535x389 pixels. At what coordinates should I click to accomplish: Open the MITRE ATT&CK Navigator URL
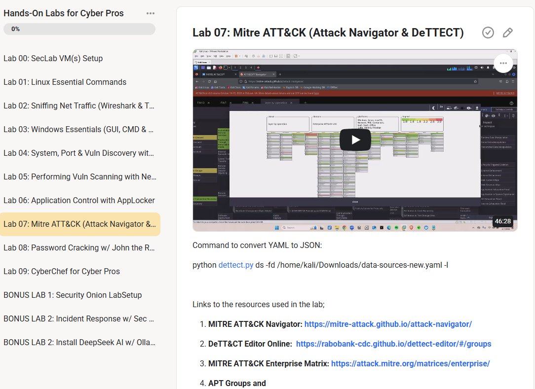[x=388, y=324]
